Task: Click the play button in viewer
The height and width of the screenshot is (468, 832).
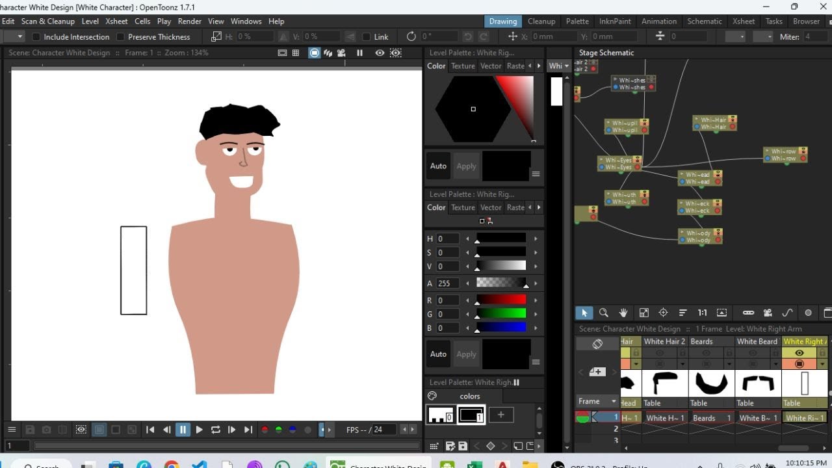Action: pos(199,430)
